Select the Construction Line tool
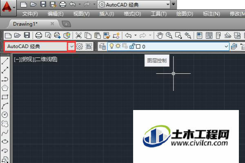 pyautogui.click(x=5, y=70)
